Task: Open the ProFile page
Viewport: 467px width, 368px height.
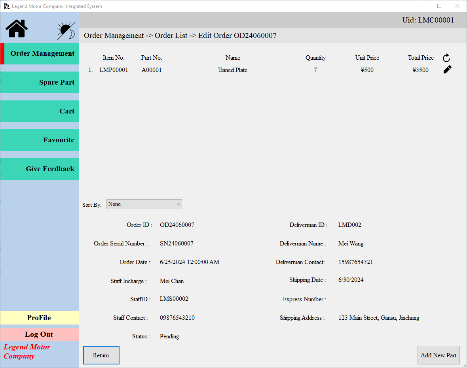Action: [x=39, y=318]
